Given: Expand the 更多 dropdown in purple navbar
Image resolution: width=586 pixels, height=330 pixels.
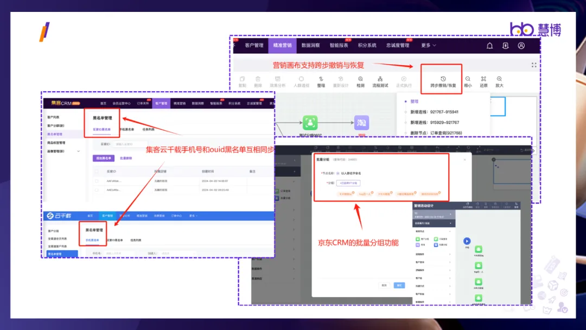Looking at the screenshot, I should pyautogui.click(x=429, y=46).
